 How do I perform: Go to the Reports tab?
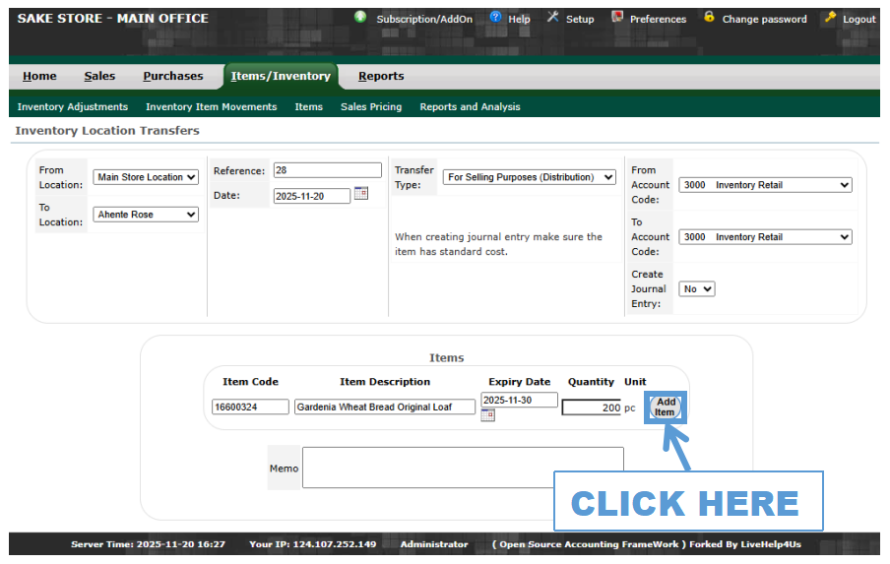pyautogui.click(x=381, y=76)
